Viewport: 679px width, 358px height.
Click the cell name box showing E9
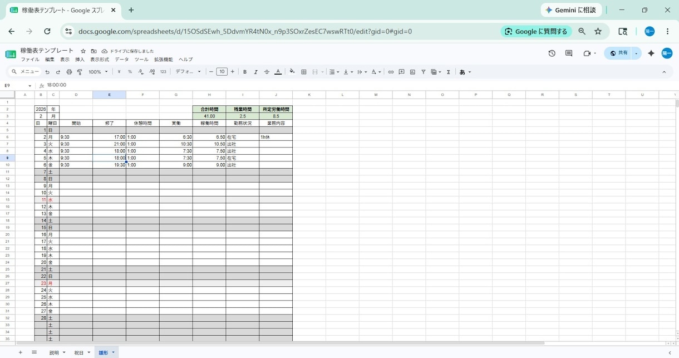[x=17, y=85]
